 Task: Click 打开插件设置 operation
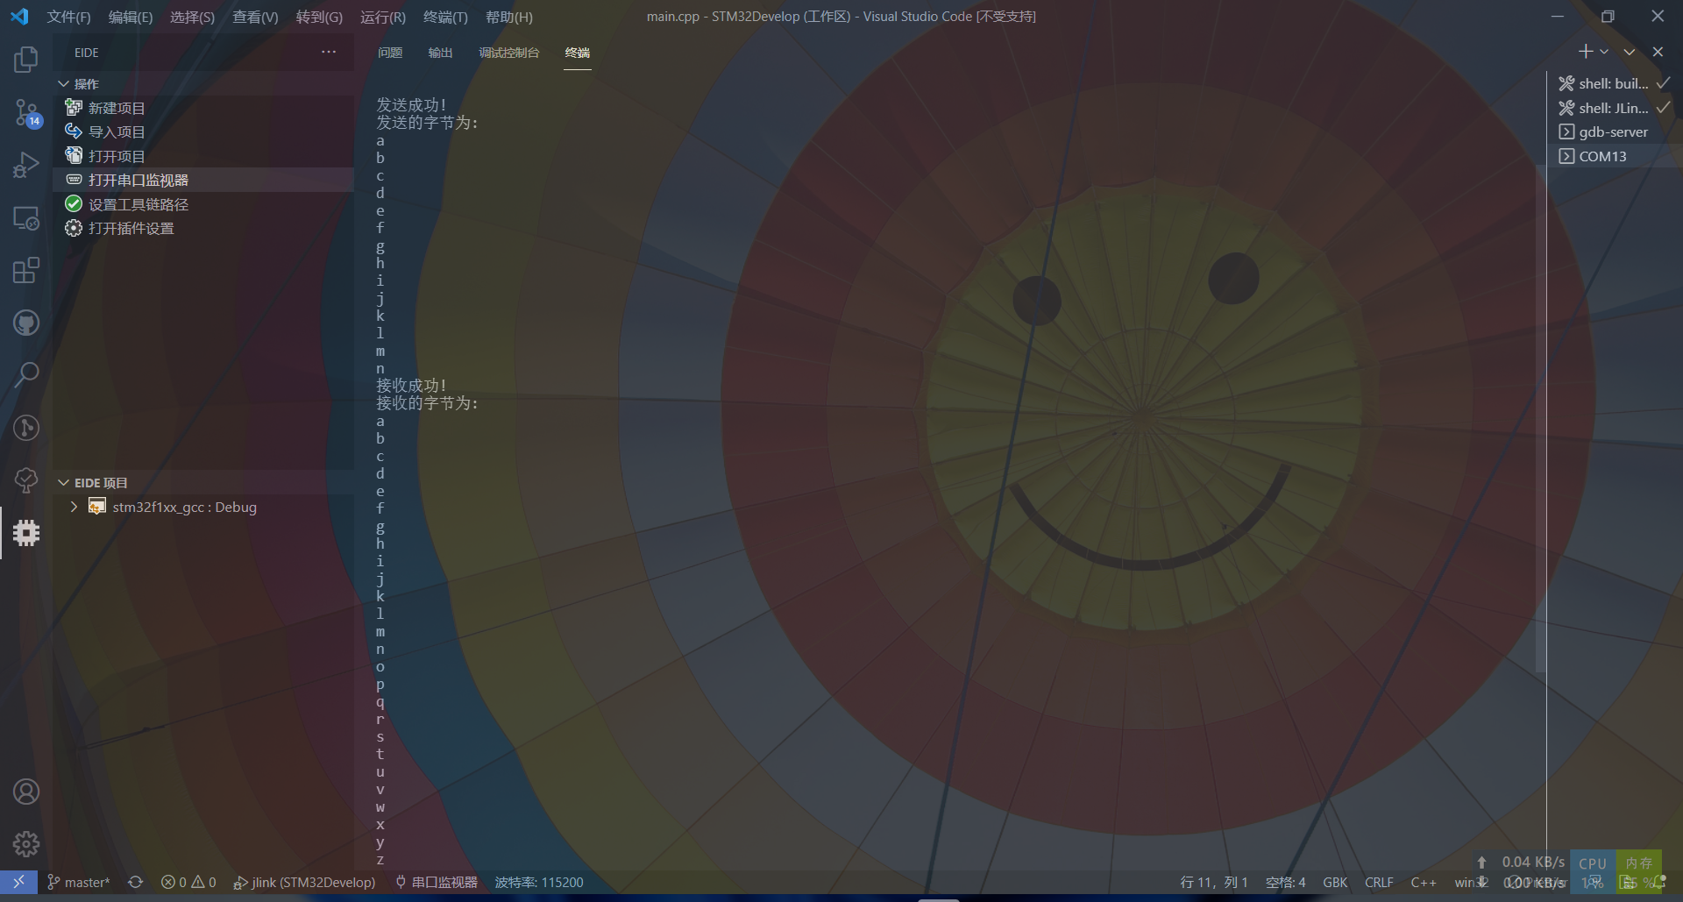[x=131, y=228]
